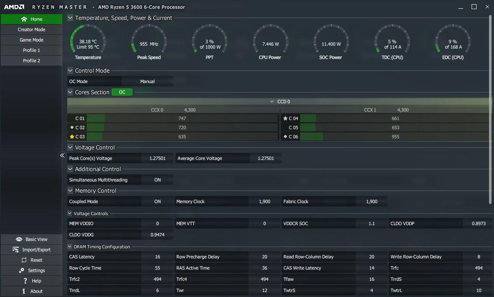Click the Reset icon in sidebar
Image resolution: width=494 pixels, height=297 pixels.
click(24, 260)
